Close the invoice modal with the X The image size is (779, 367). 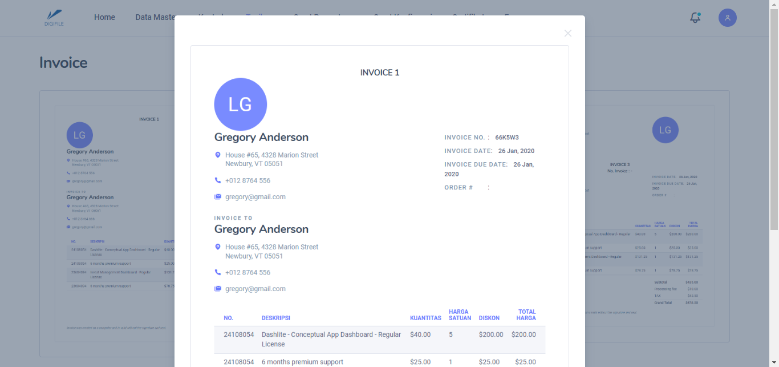pyautogui.click(x=567, y=33)
